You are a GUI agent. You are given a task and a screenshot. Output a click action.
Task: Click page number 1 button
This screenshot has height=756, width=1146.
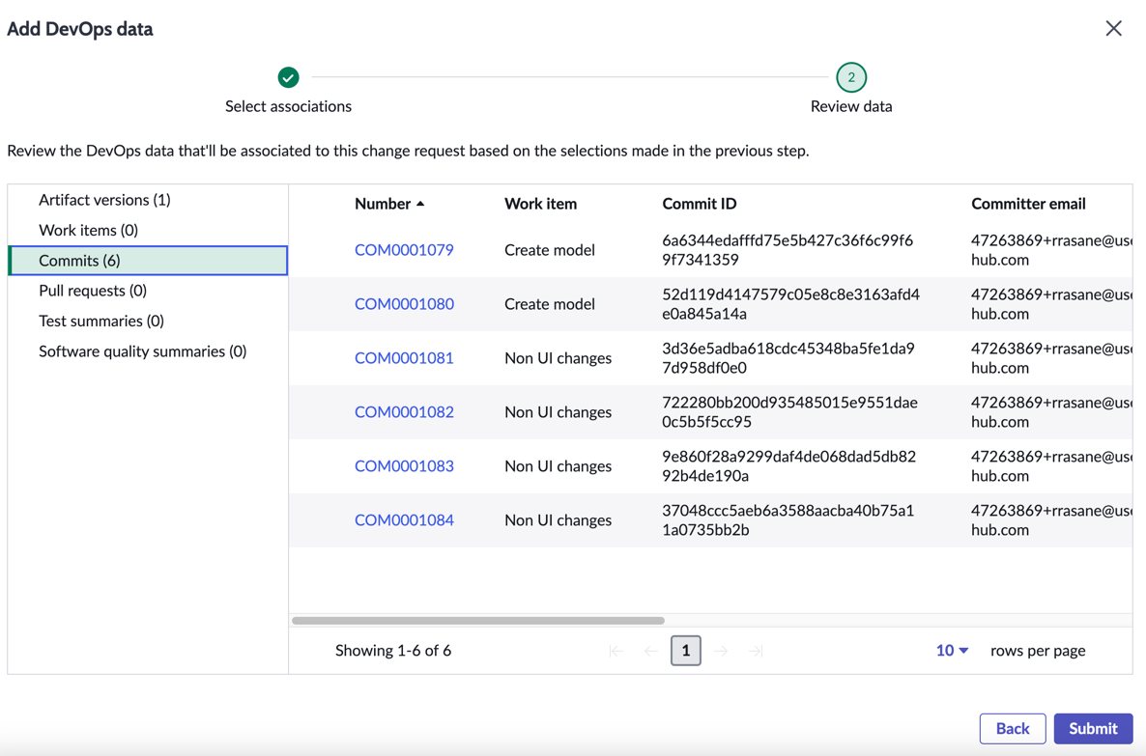coord(685,650)
